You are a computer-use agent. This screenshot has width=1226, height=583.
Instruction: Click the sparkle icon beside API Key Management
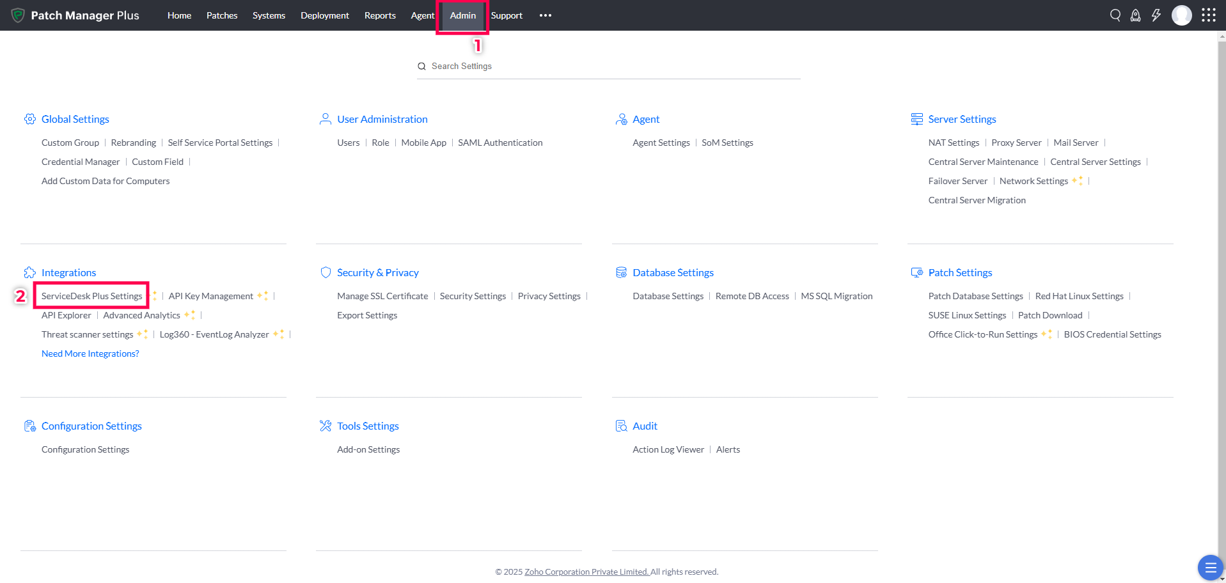click(x=263, y=295)
